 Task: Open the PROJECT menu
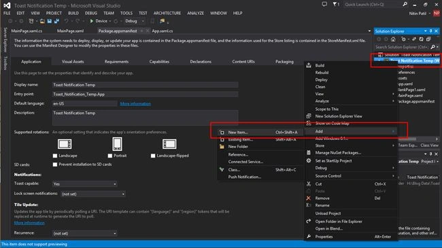(x=54, y=13)
